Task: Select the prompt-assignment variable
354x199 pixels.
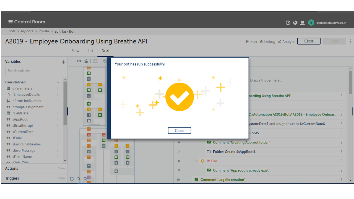Action: click(28, 107)
